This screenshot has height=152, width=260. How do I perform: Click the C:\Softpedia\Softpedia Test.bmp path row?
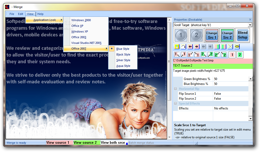click(213, 61)
